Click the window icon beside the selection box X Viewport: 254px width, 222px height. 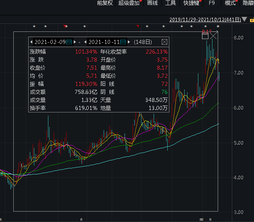click(x=205, y=36)
